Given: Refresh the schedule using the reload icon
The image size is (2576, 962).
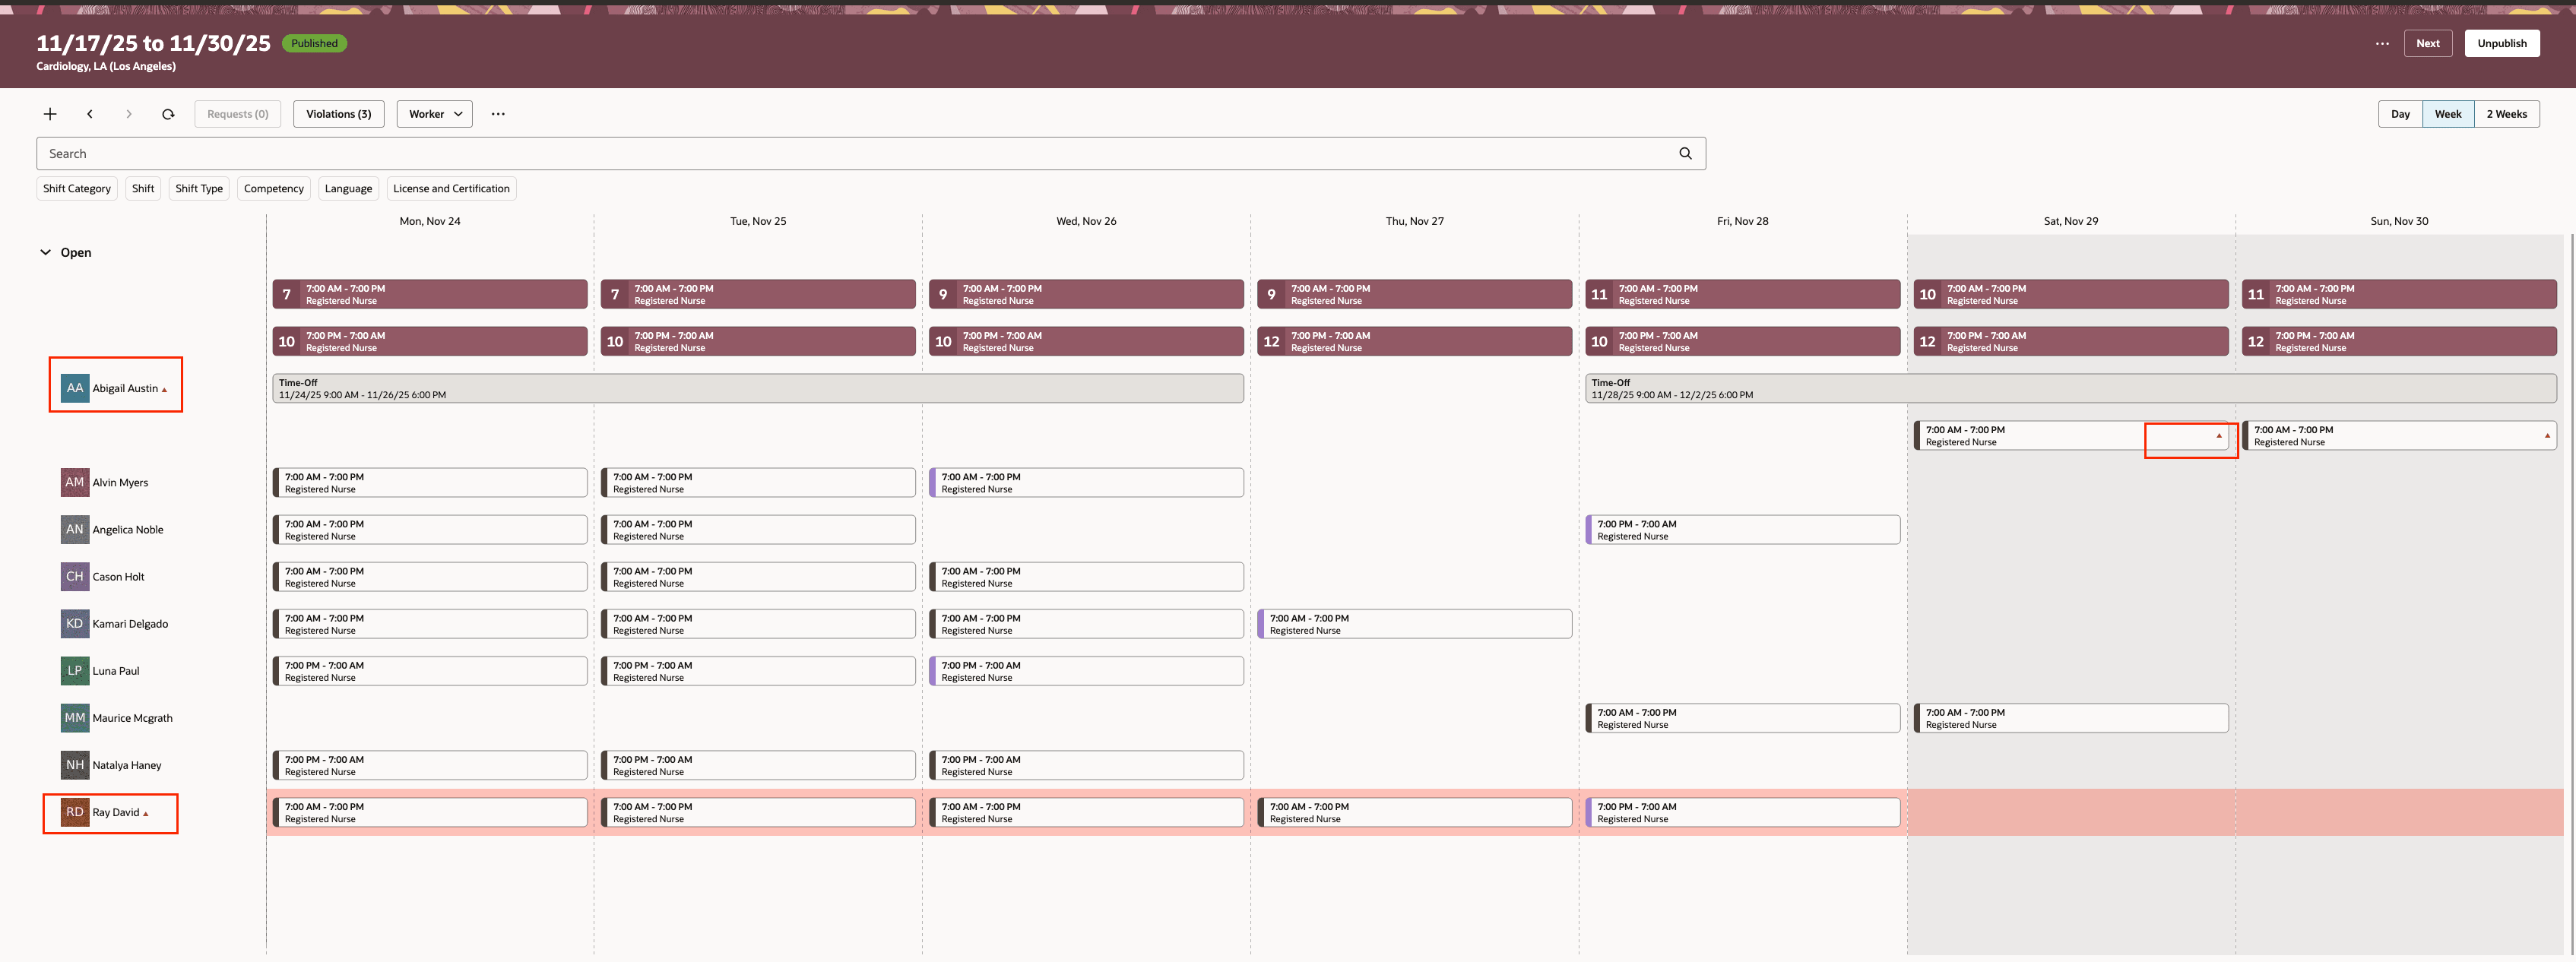Looking at the screenshot, I should tap(168, 113).
